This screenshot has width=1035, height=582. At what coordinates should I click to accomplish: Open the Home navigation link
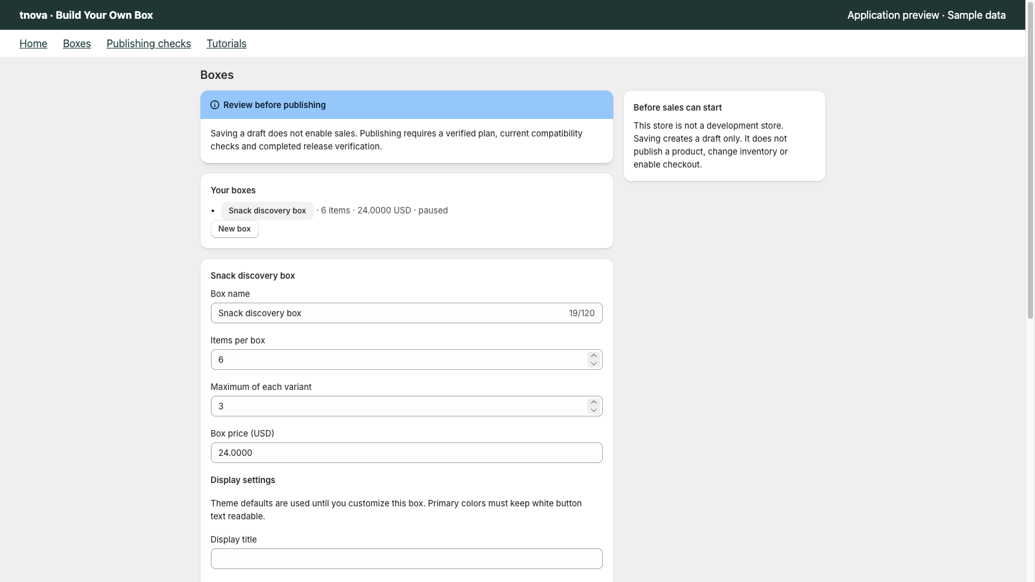33,43
